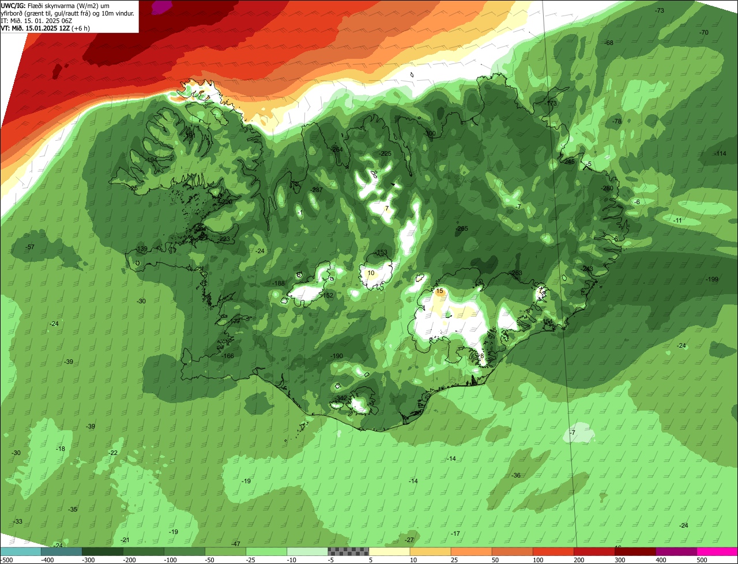
Task: Click the -50 tick label in the legend
Action: click(209, 560)
